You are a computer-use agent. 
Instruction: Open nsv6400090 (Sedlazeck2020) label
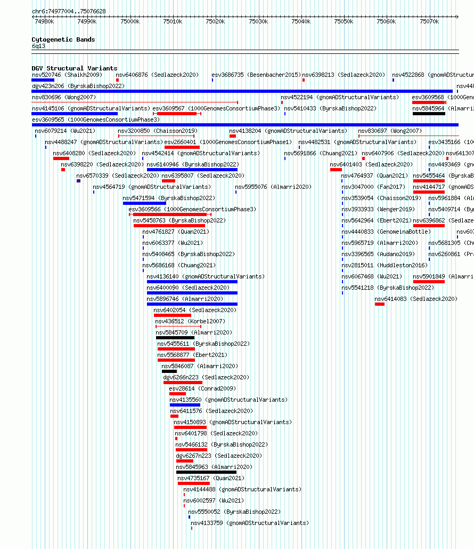pyautogui.click(x=188, y=288)
